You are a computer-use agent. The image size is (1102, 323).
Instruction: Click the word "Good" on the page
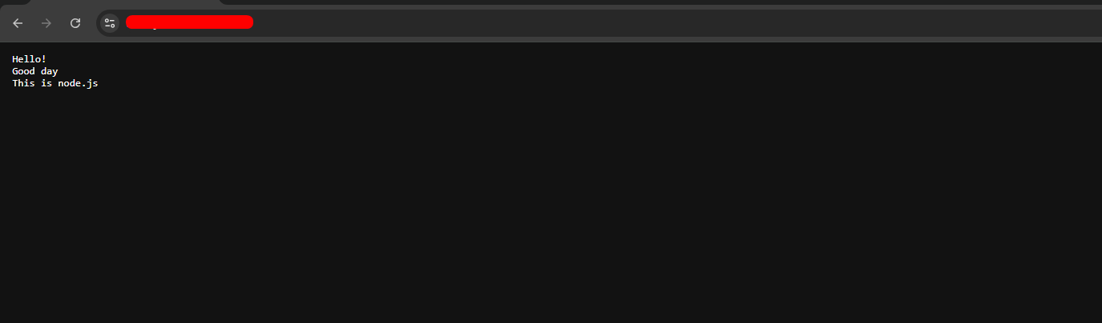tap(23, 71)
